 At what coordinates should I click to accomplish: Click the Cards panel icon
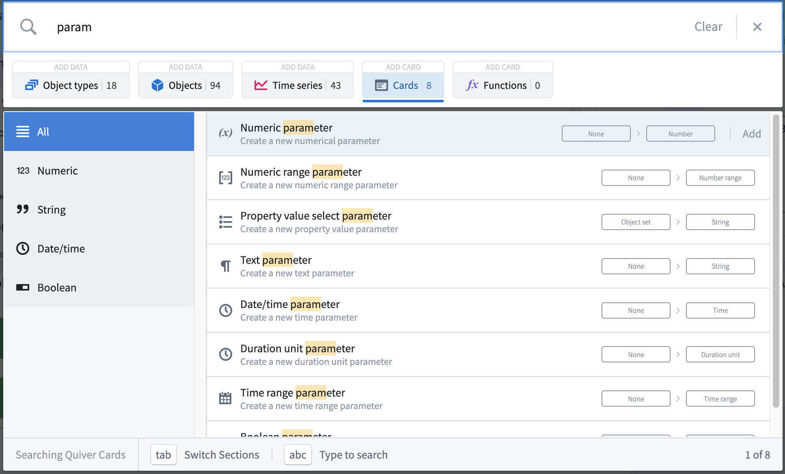[x=381, y=86]
